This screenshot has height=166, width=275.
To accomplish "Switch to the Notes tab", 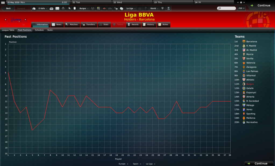I will point(163,24).
